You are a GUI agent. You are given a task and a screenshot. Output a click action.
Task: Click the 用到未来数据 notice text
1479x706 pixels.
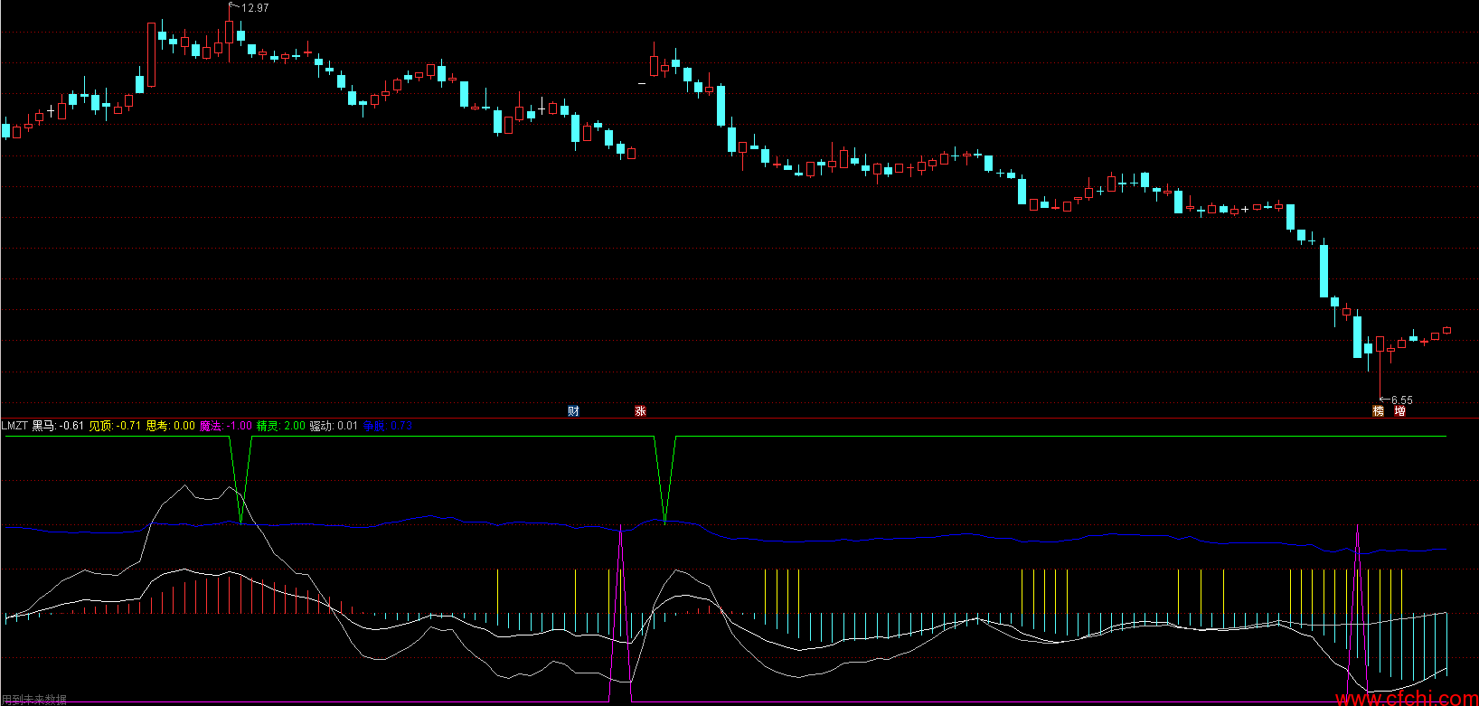pyautogui.click(x=34, y=700)
